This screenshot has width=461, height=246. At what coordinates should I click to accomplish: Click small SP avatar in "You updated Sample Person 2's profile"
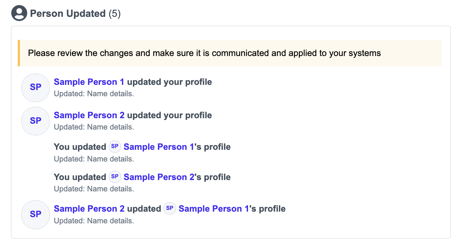click(x=115, y=177)
